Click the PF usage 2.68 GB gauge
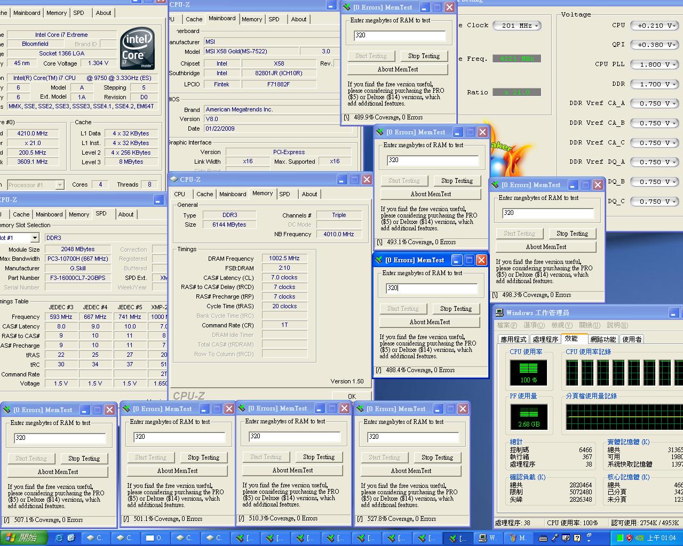The width and height of the screenshot is (683, 546). tap(528, 417)
